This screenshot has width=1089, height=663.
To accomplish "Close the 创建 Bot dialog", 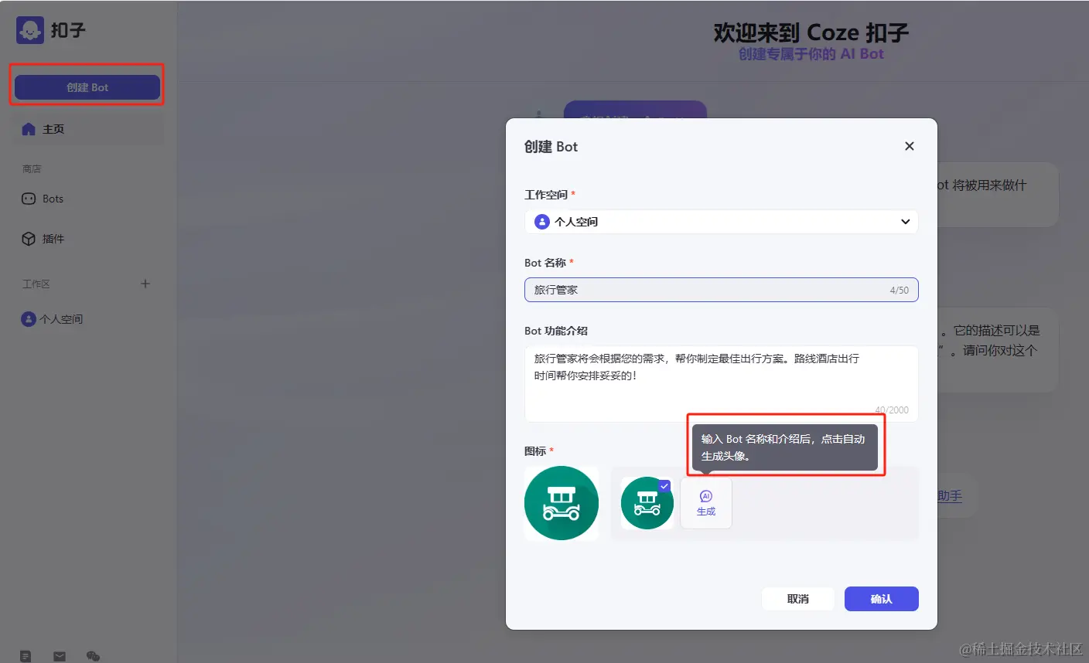I will pos(910,146).
